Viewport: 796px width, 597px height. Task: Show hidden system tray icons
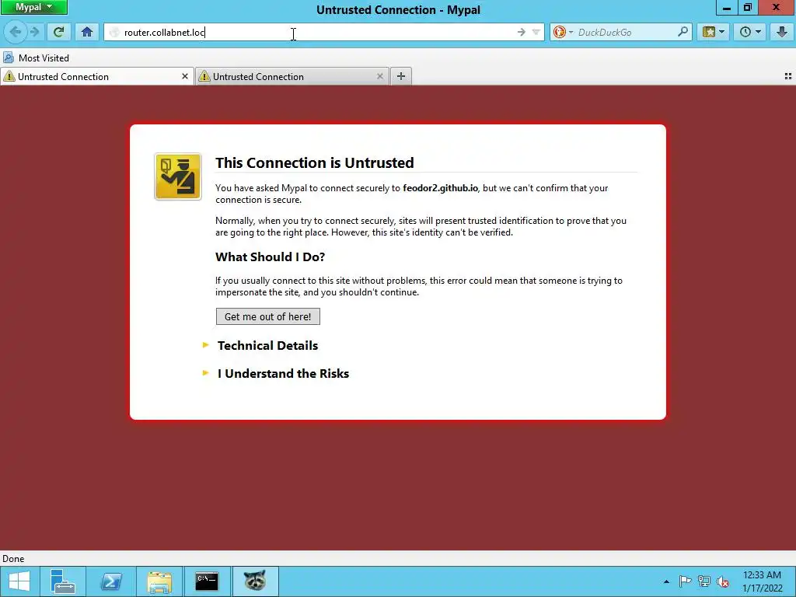point(666,581)
